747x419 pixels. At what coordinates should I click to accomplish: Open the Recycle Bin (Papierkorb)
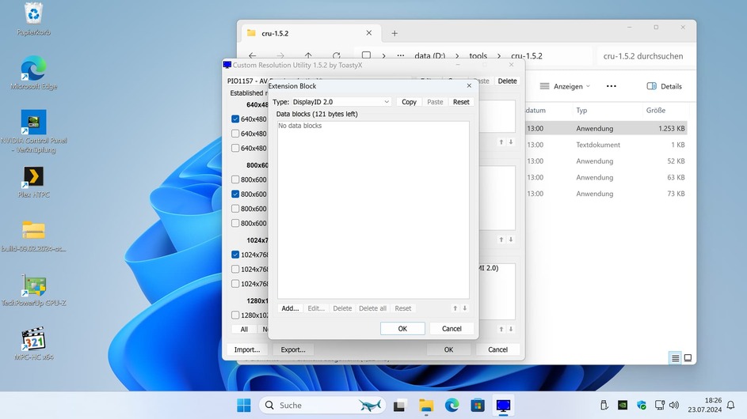point(33,14)
